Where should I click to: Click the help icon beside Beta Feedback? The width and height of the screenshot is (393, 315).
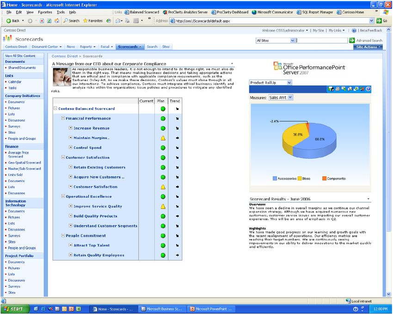coord(354,30)
